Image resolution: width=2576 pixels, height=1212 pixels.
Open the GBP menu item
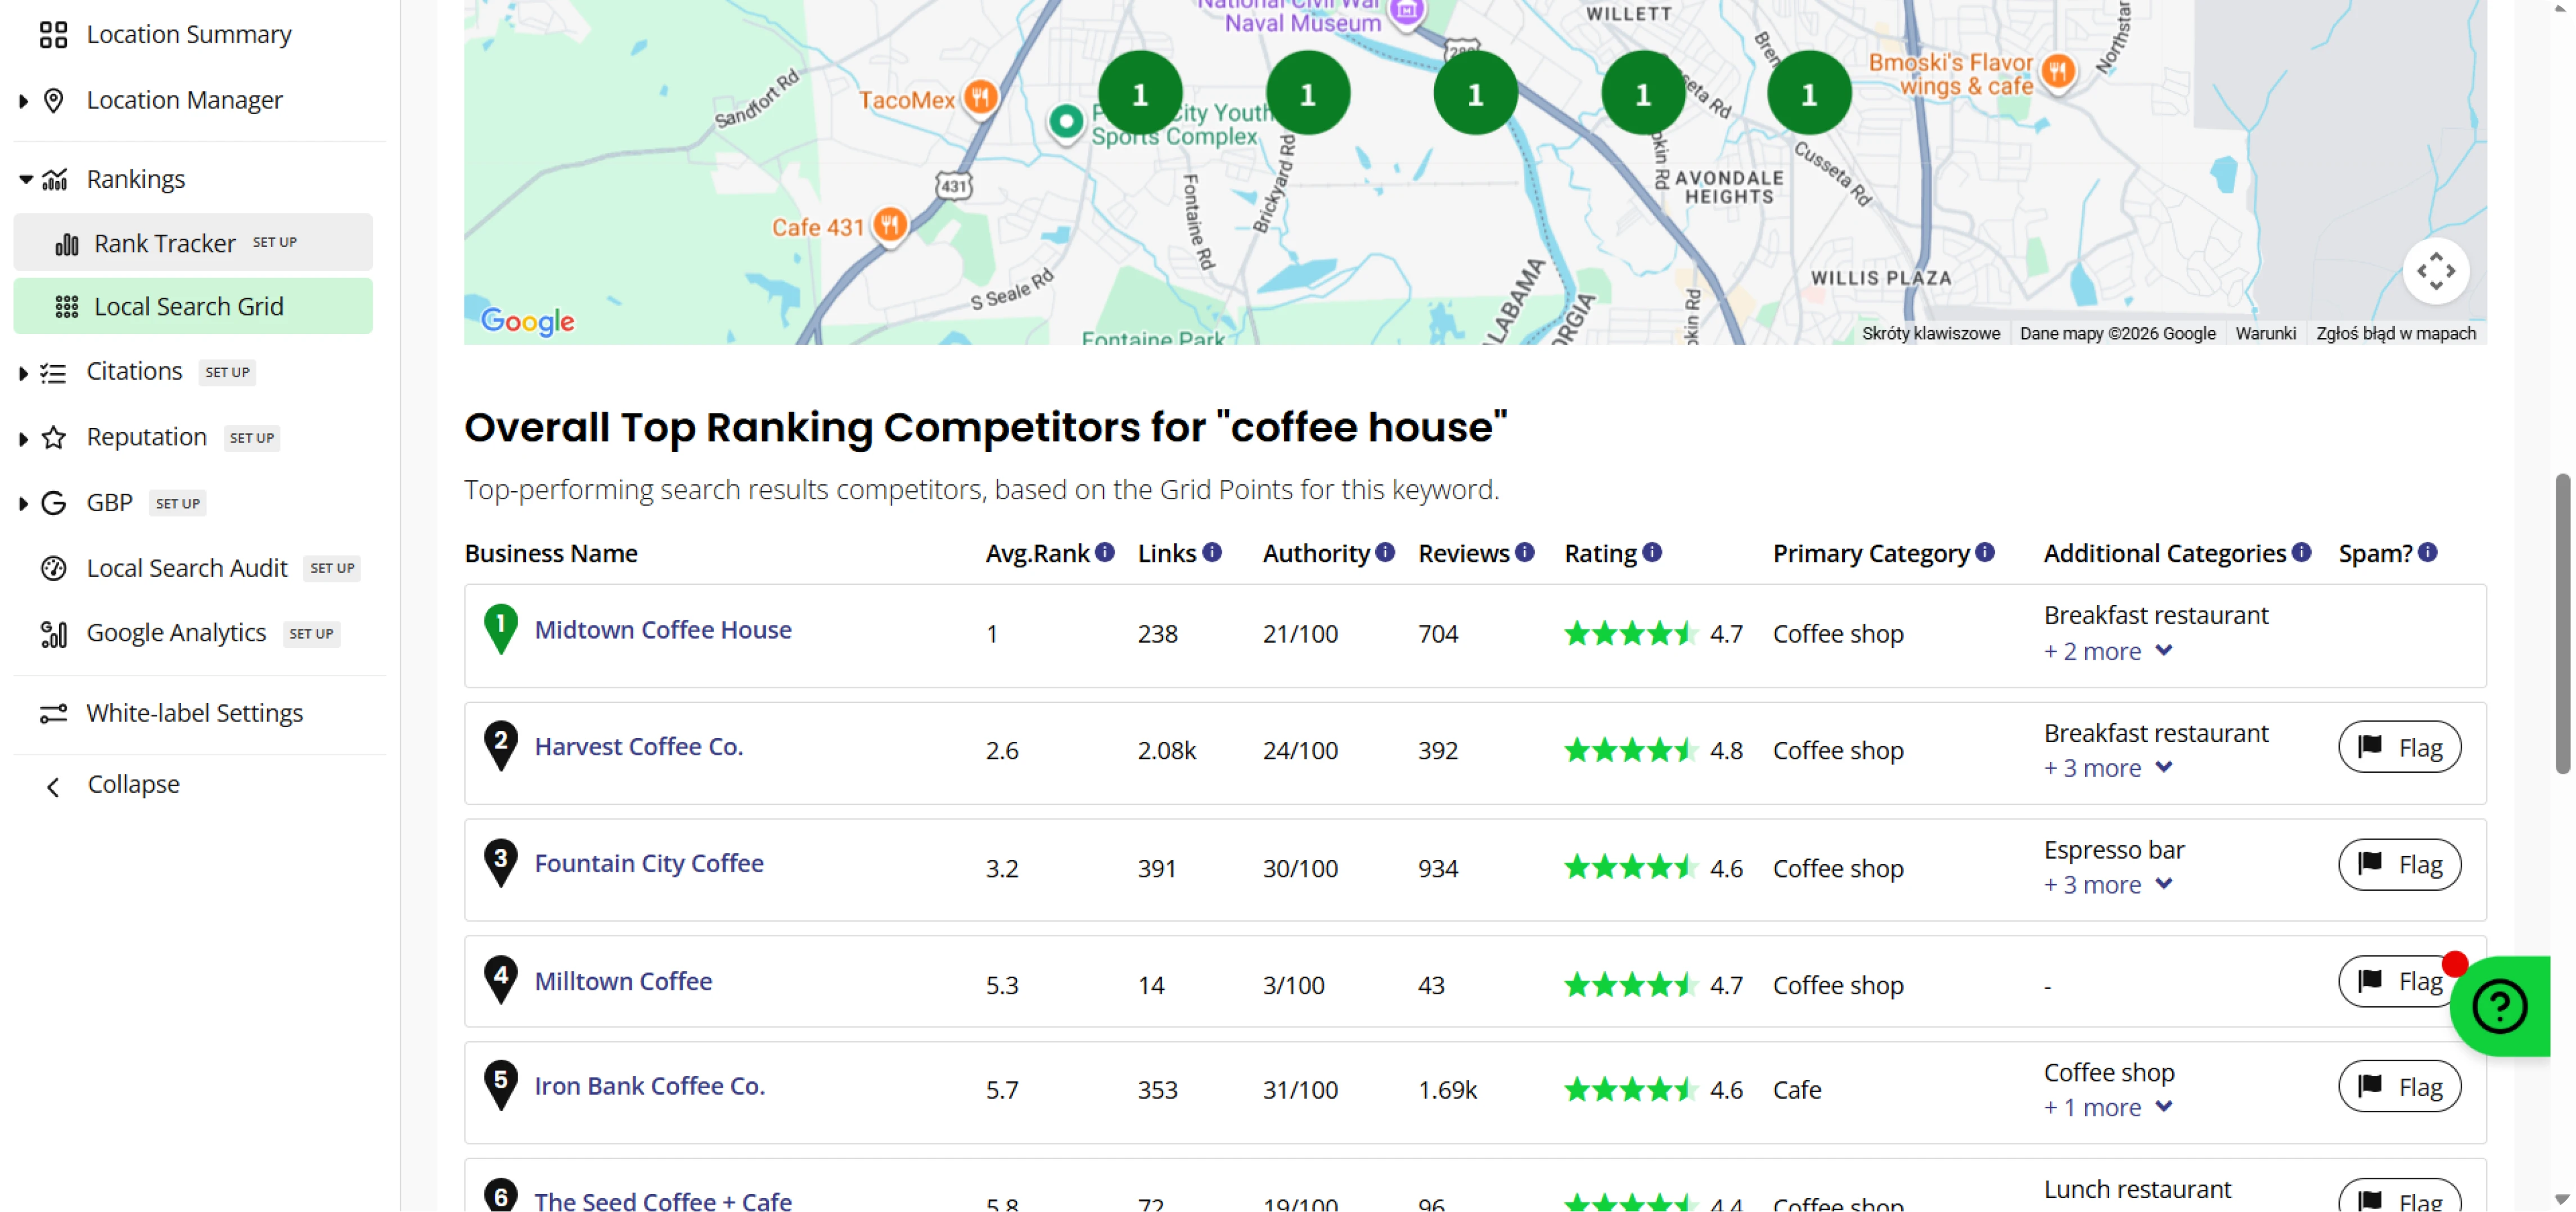point(110,502)
